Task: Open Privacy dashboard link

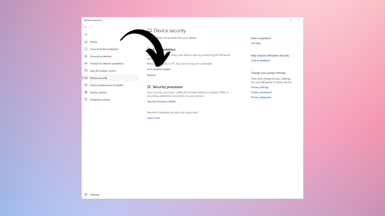Action: [x=261, y=92]
